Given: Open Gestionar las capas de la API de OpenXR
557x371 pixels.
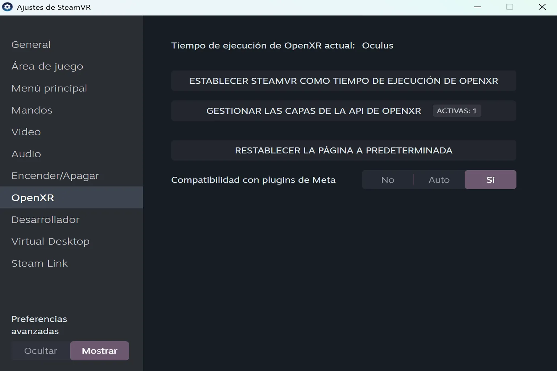Looking at the screenshot, I should coord(344,111).
